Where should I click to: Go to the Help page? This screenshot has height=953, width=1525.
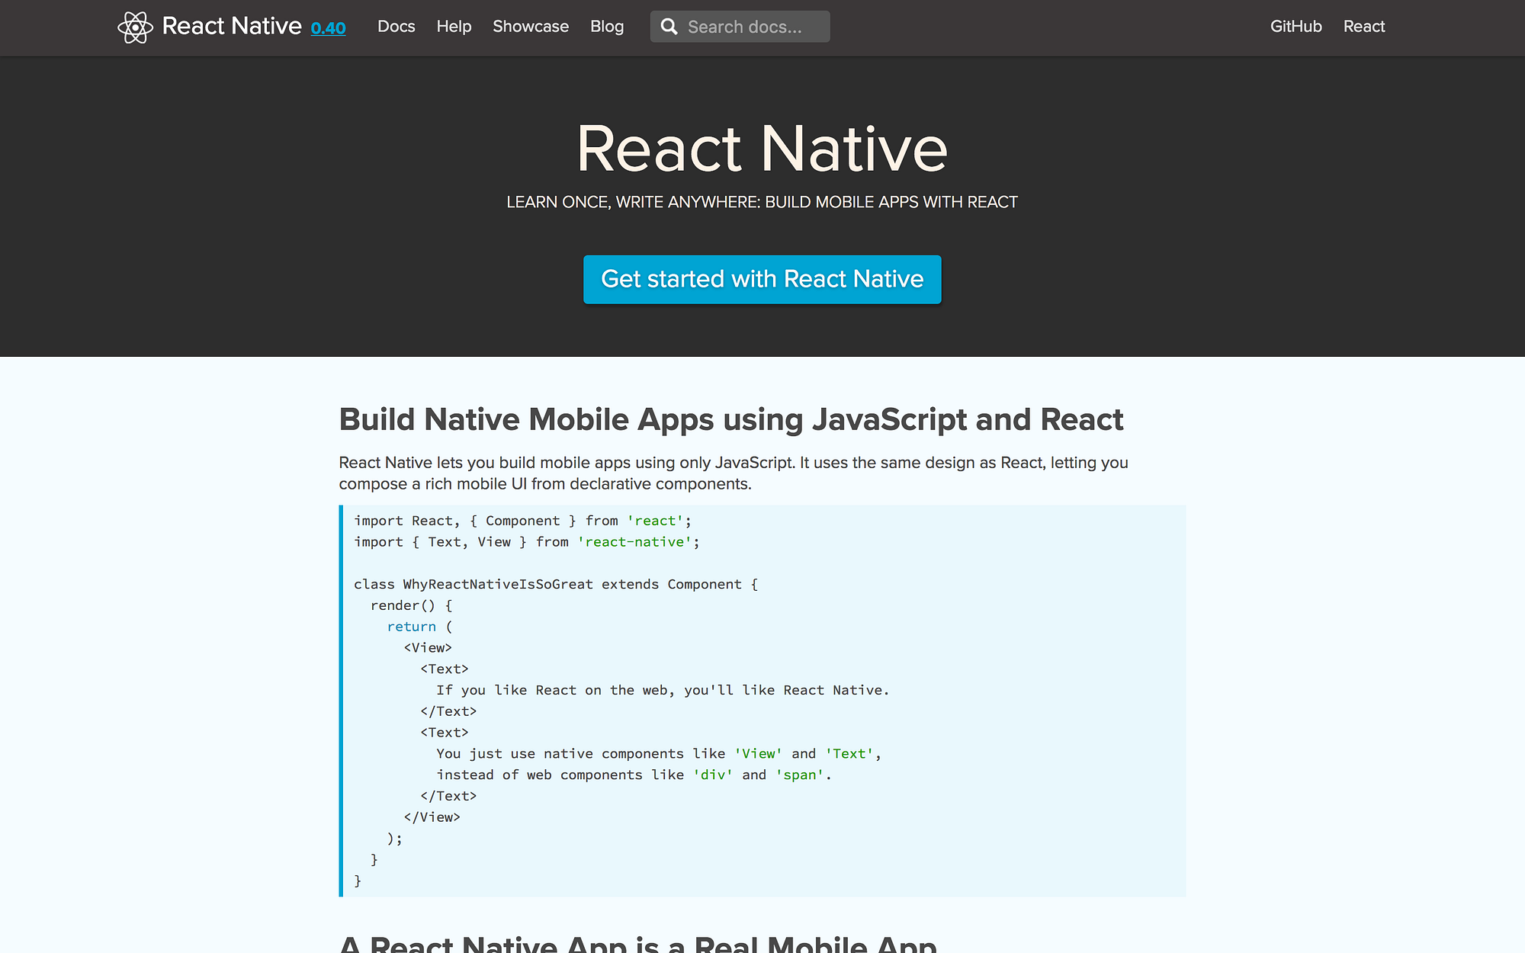click(x=454, y=27)
